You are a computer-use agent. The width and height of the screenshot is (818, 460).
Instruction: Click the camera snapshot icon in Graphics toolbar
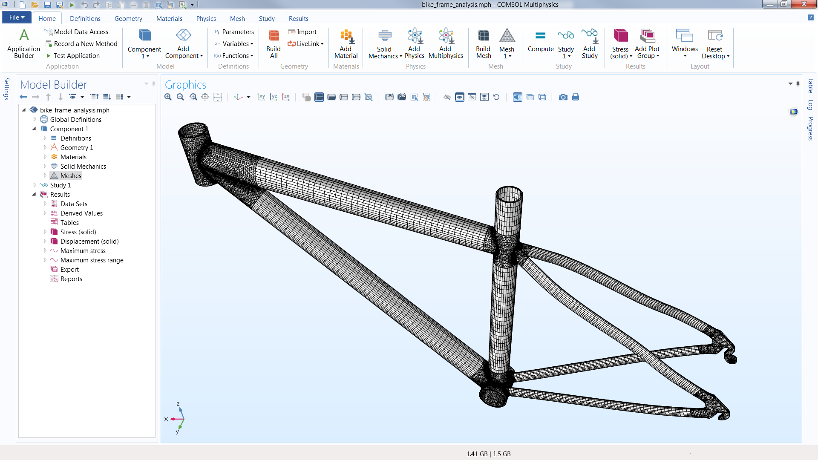click(x=562, y=97)
